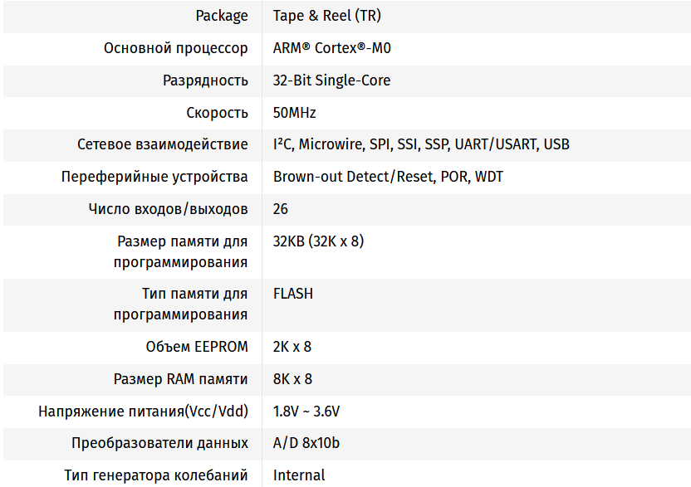Screen dimensions: 691x487
Task: Select the "ARM® Cortex®-M0" value text
Action: [331, 48]
